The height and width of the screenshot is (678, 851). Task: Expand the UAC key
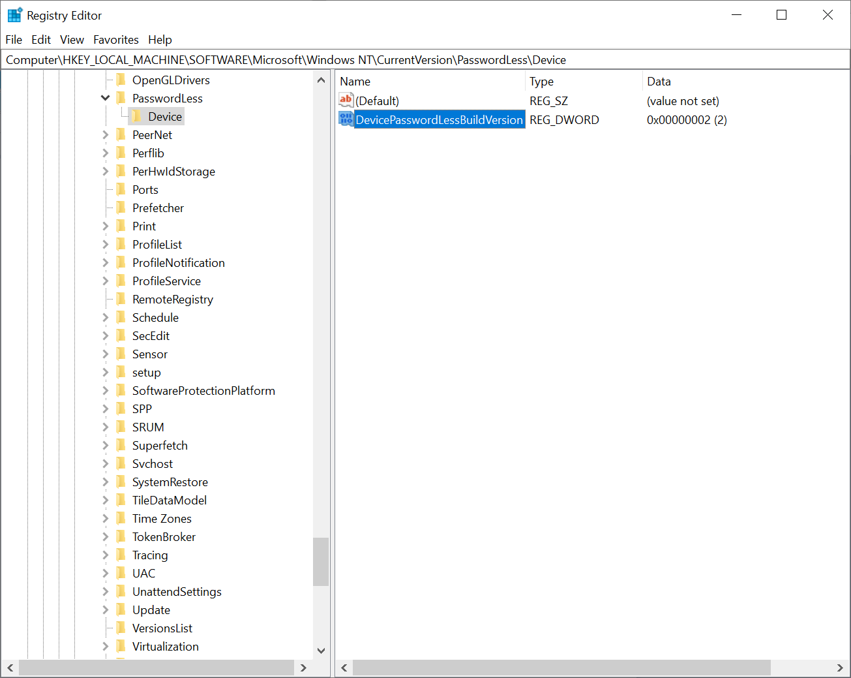106,574
